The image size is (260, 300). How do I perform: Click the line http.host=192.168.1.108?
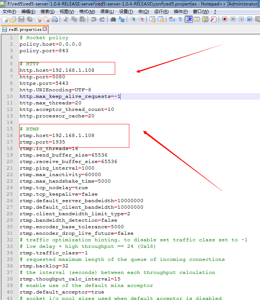[x=57, y=70]
